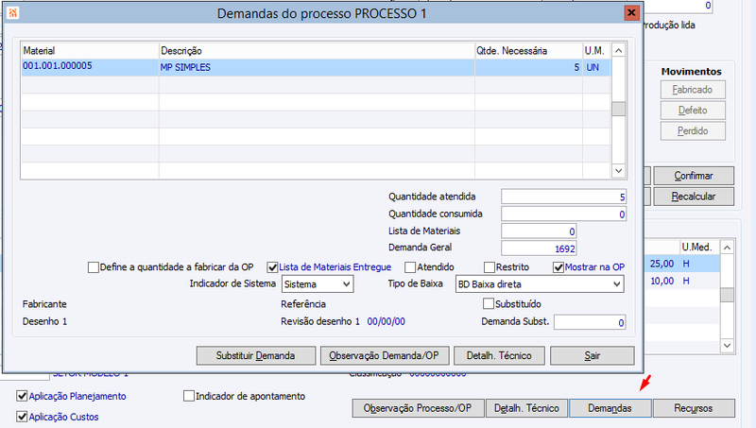Click the Sair button

pos(593,355)
